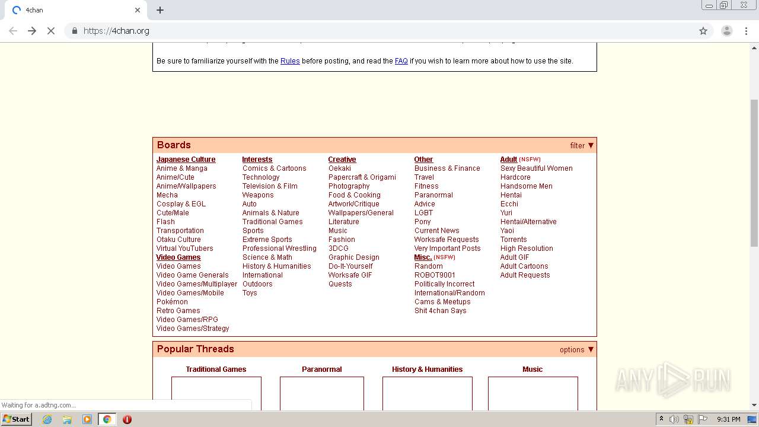Screen dimensions: 759x427
Task: Open the Technology board
Action: point(261,177)
